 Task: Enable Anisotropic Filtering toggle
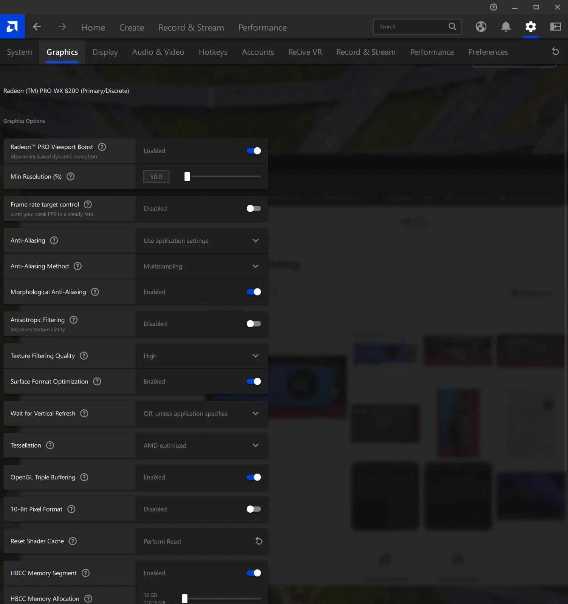coord(254,324)
